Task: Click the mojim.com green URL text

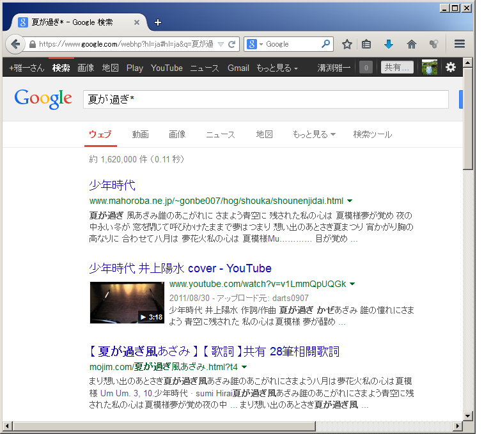Action: coord(164,367)
